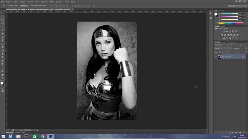
Task: Select the Rectangular Marquee tool
Action: (2, 17)
